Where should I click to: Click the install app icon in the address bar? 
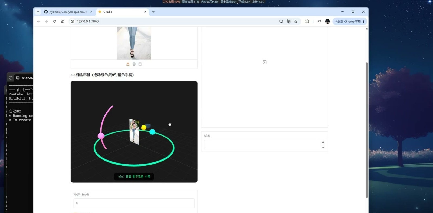click(281, 21)
